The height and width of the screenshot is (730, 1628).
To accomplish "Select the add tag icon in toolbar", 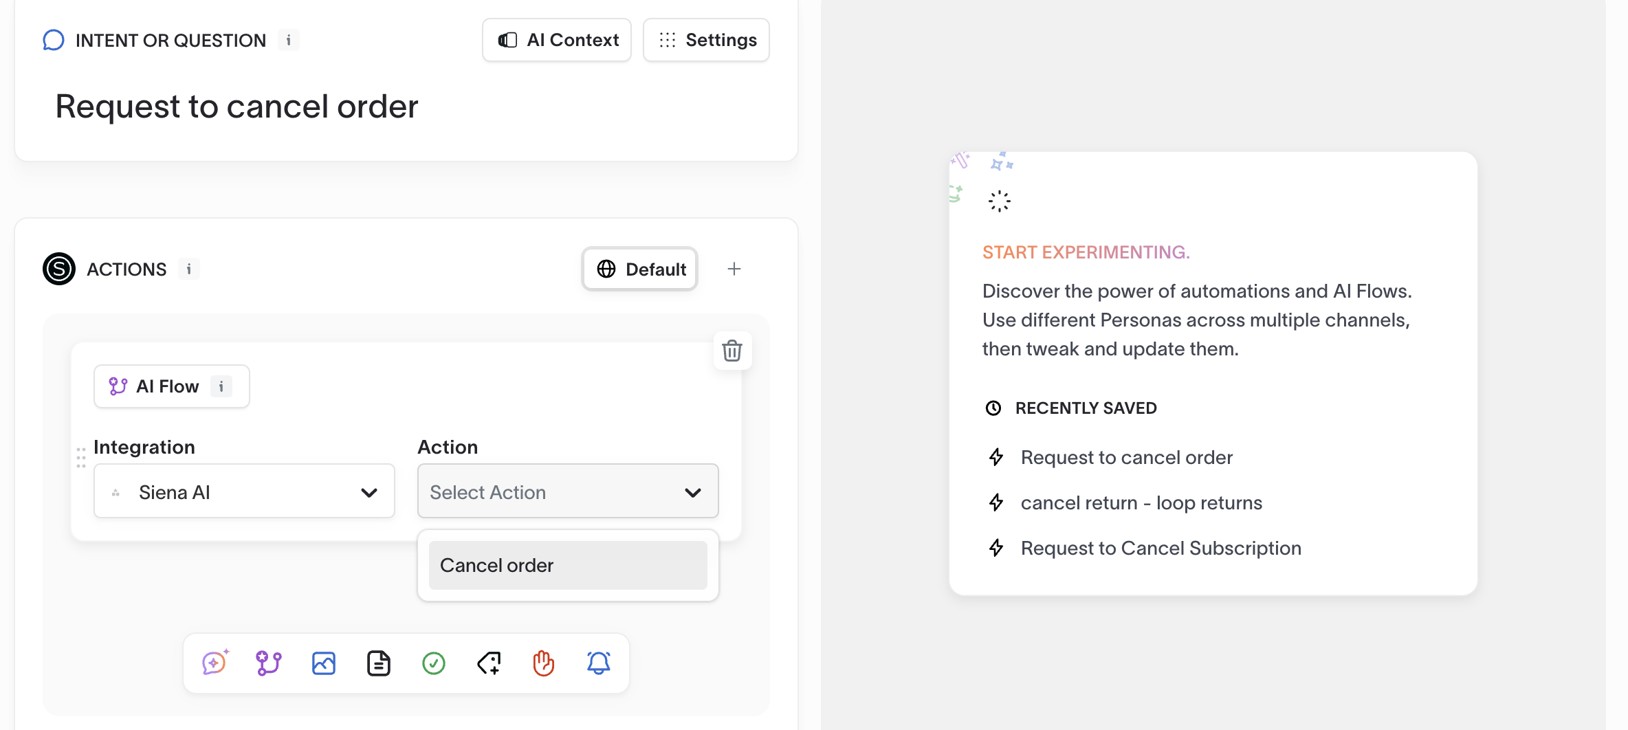I will 489,663.
